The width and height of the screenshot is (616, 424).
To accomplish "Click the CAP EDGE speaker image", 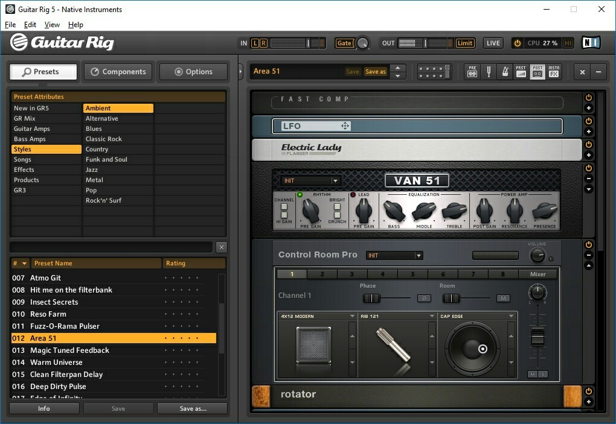I will pyautogui.click(x=472, y=348).
